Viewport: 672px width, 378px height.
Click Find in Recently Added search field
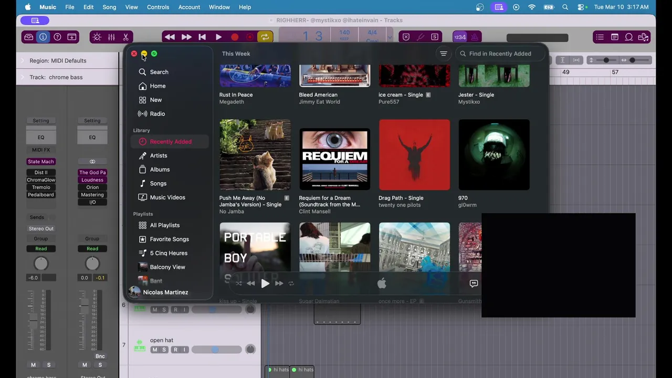[499, 54]
